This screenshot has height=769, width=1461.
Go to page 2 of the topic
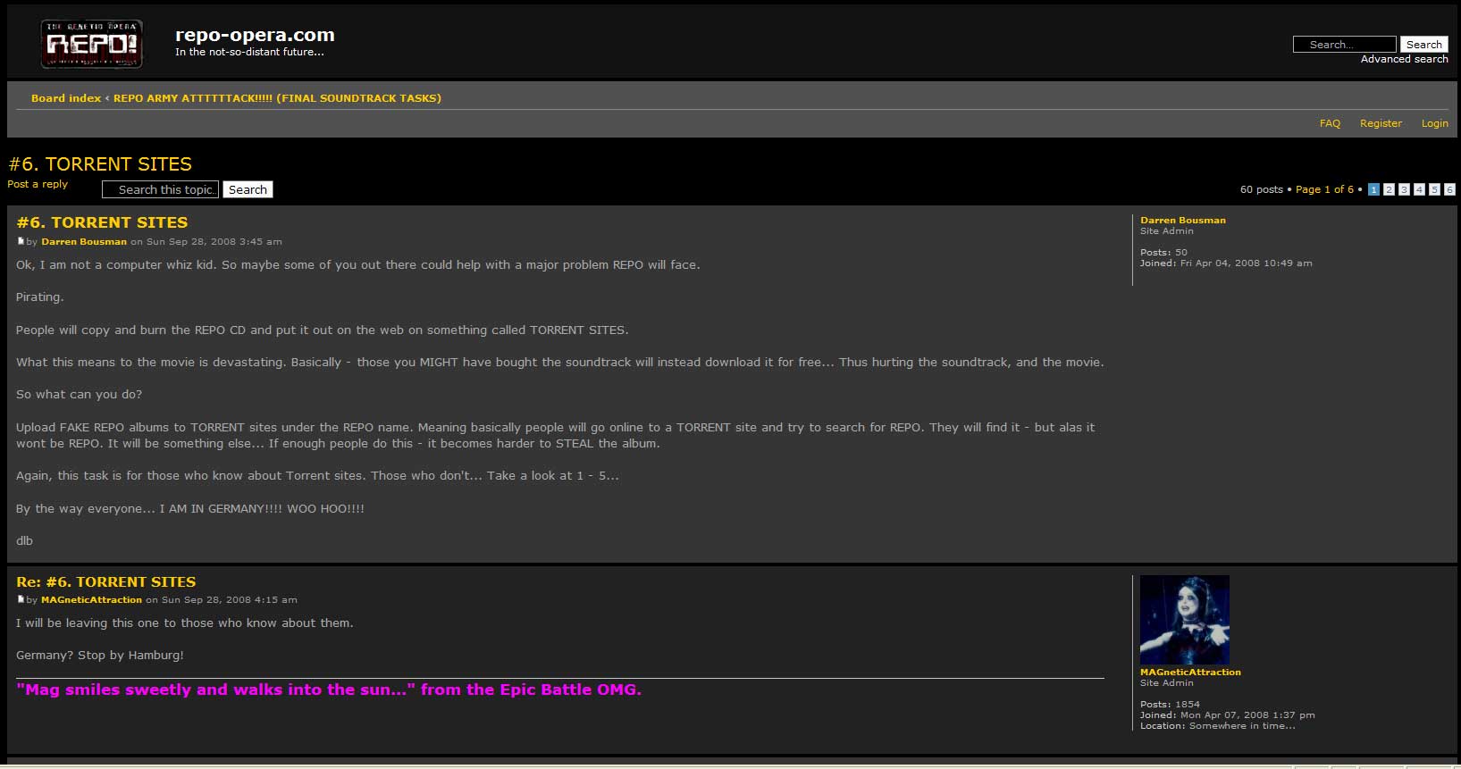pyautogui.click(x=1389, y=189)
